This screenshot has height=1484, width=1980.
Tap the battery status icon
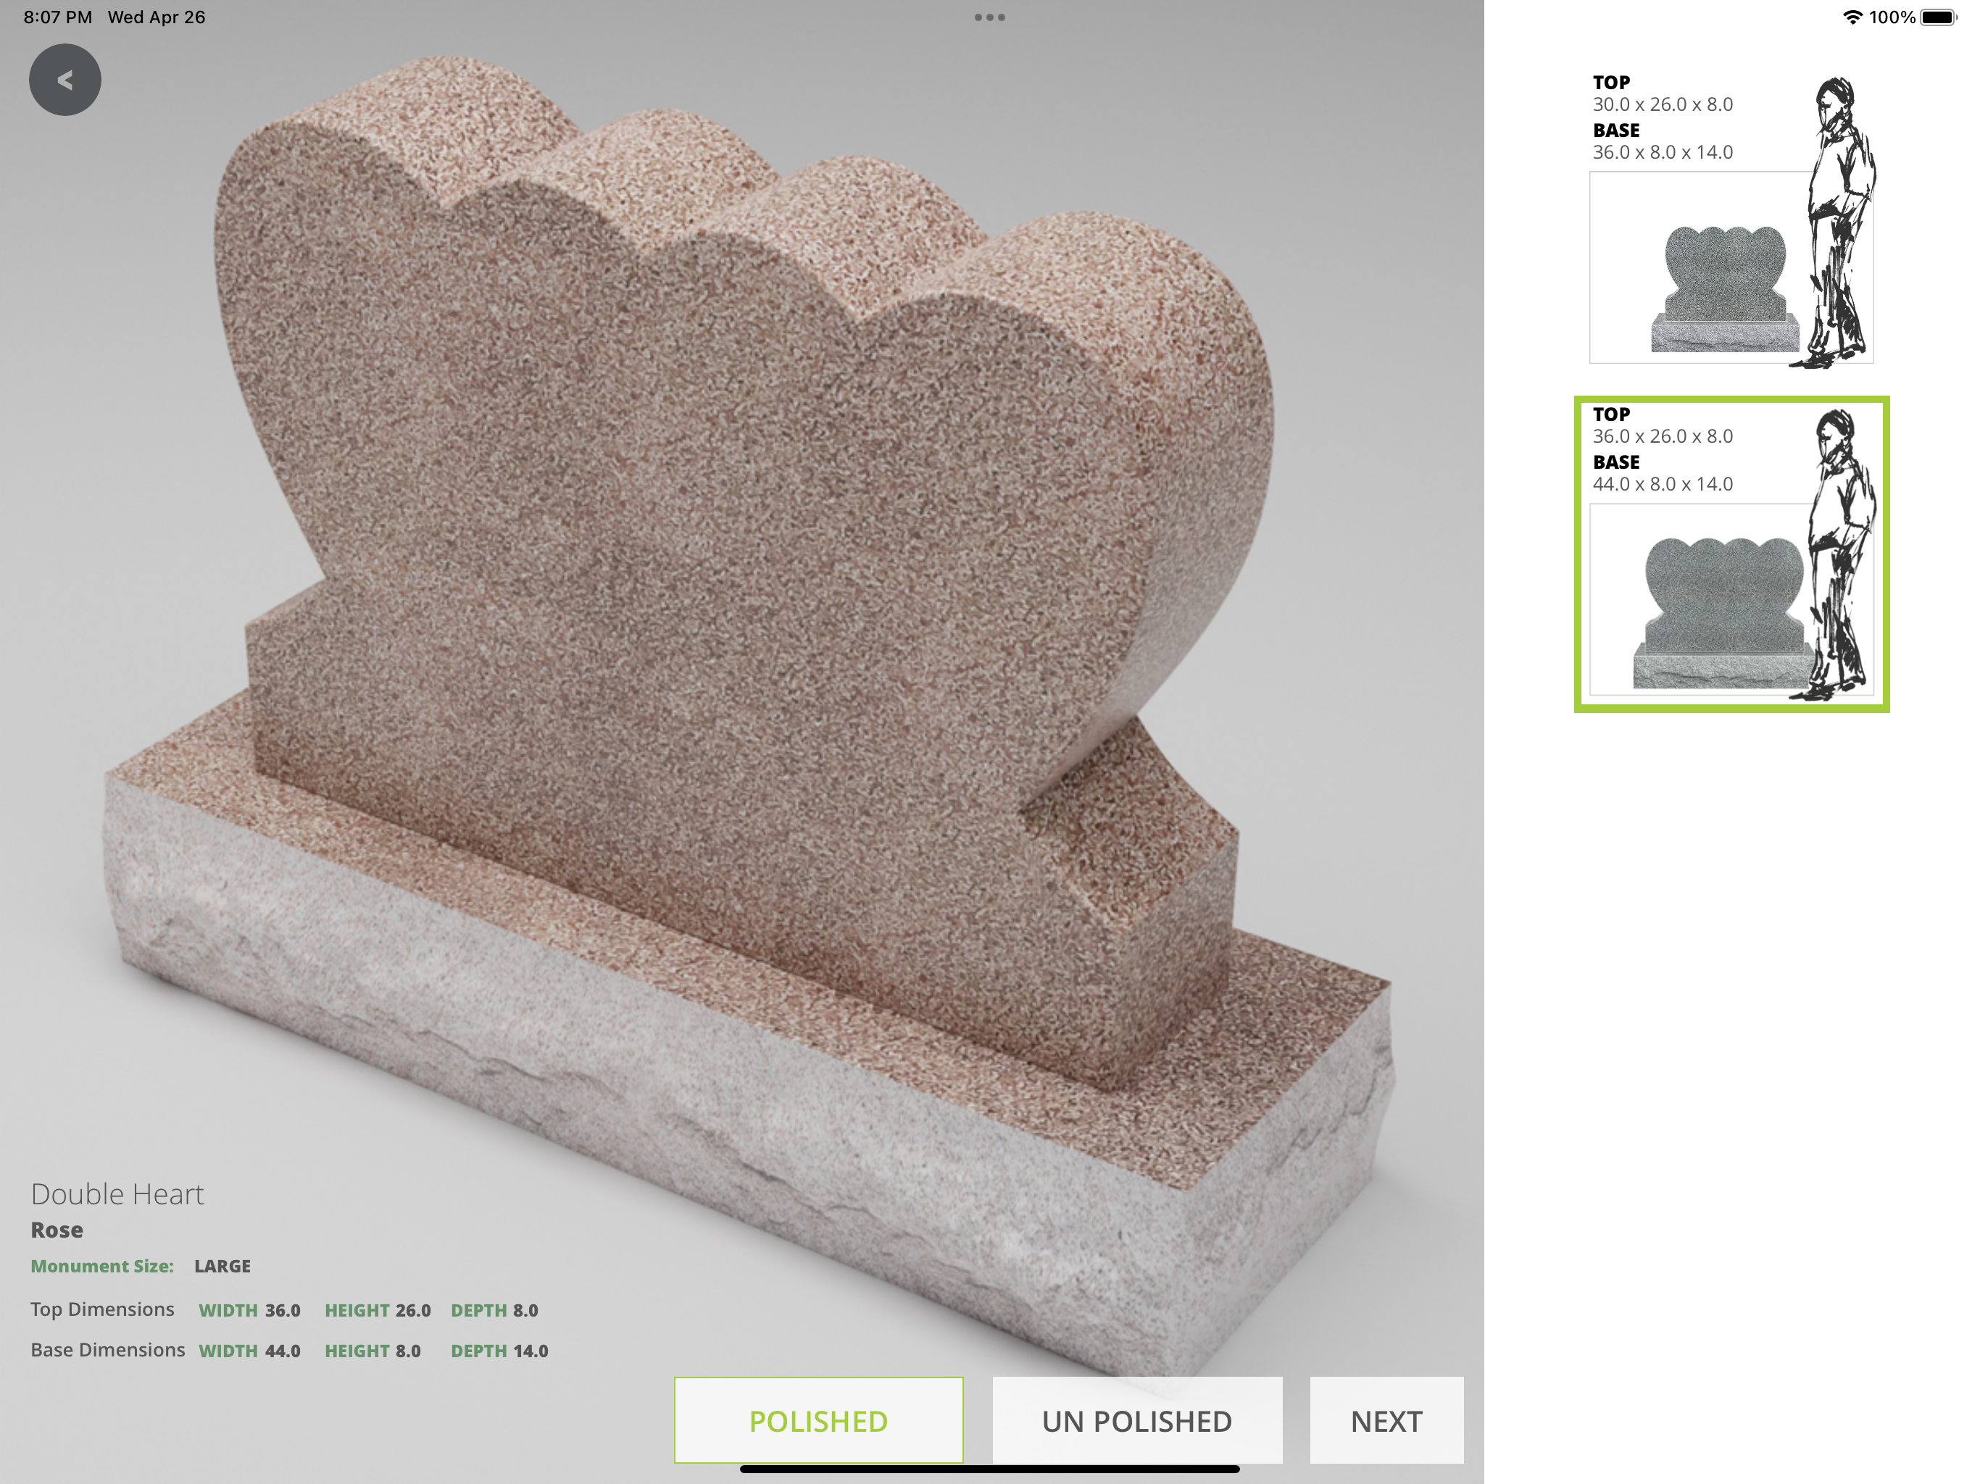pyautogui.click(x=1939, y=17)
